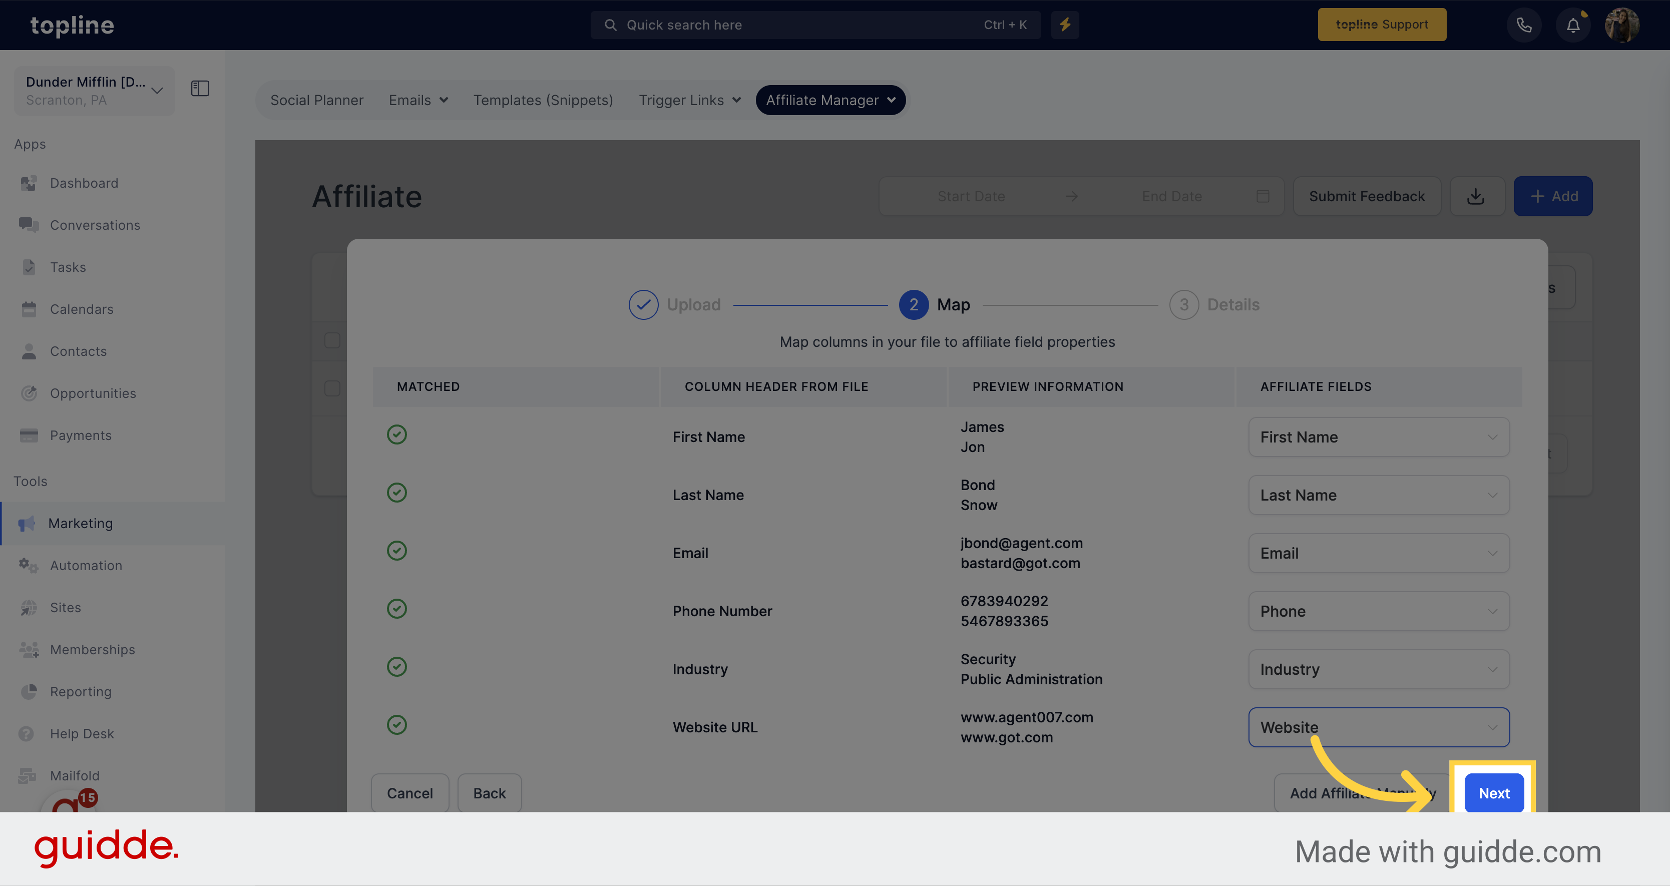Screen dimensions: 1670x886
Task: Click the download/export icon
Action: click(x=1476, y=196)
